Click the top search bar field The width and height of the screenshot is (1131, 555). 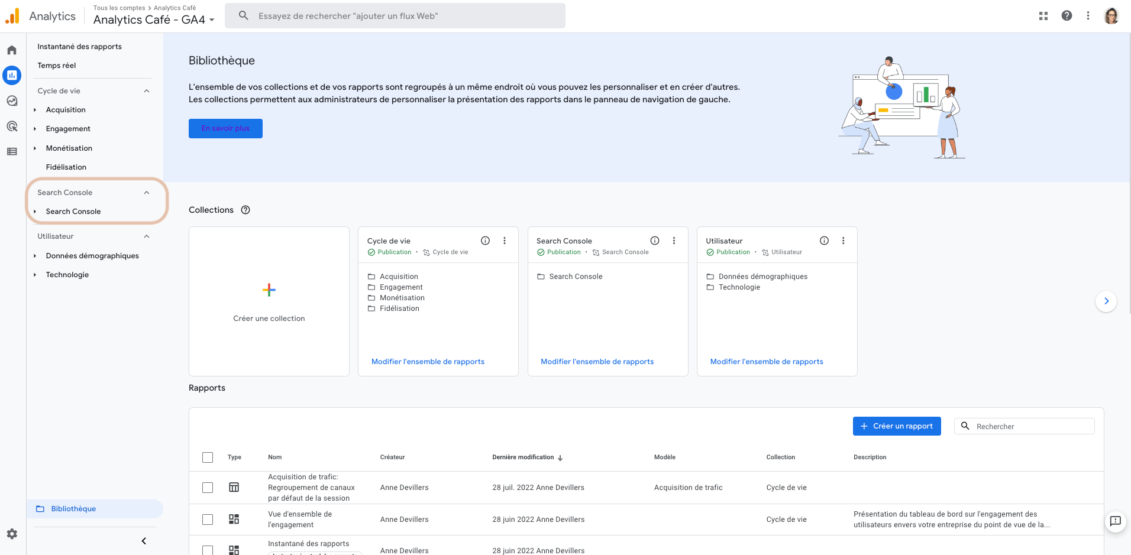395,16
